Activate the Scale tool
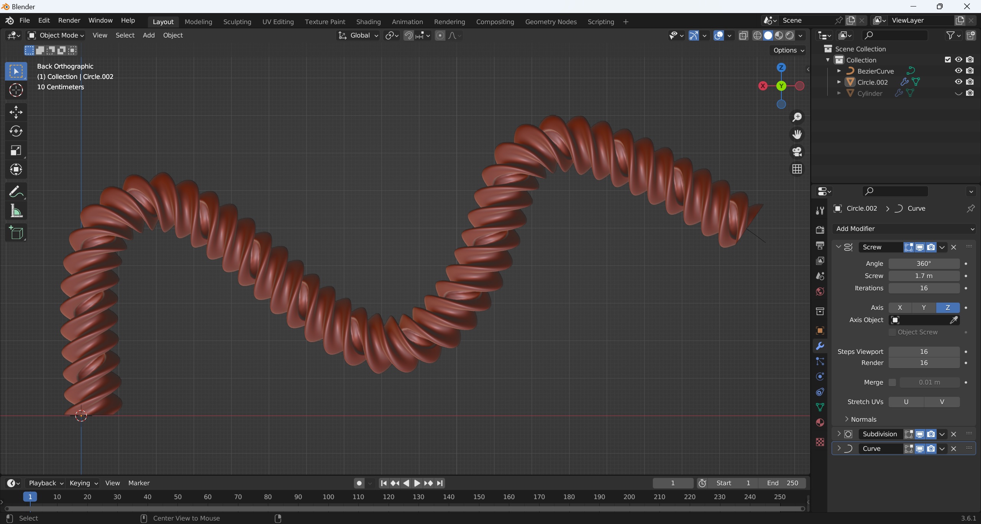This screenshot has width=981, height=524. (x=16, y=151)
